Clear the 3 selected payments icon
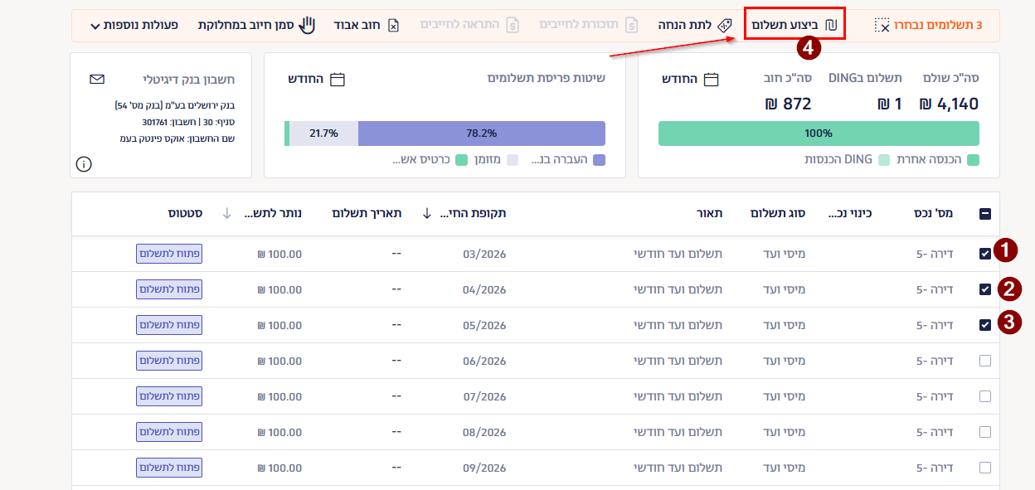Screen dimensions: 1035x490 pyautogui.click(x=882, y=26)
